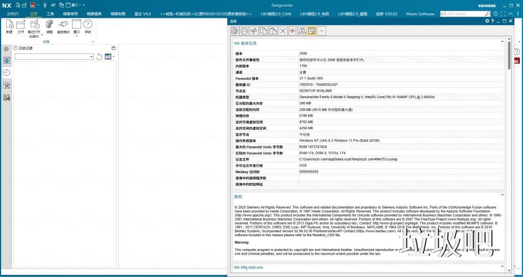Collapse the 版权 section
523x277 pixels.
tap(503, 195)
